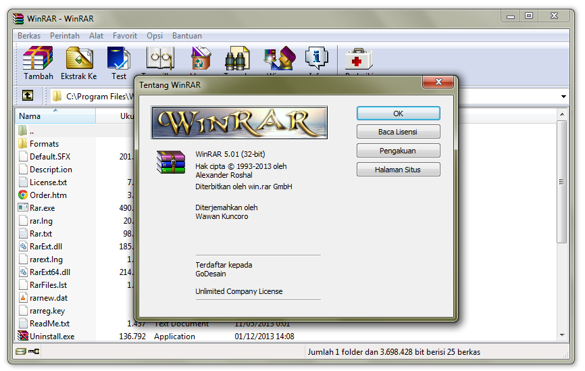Open the Bantuan menu

click(x=187, y=36)
